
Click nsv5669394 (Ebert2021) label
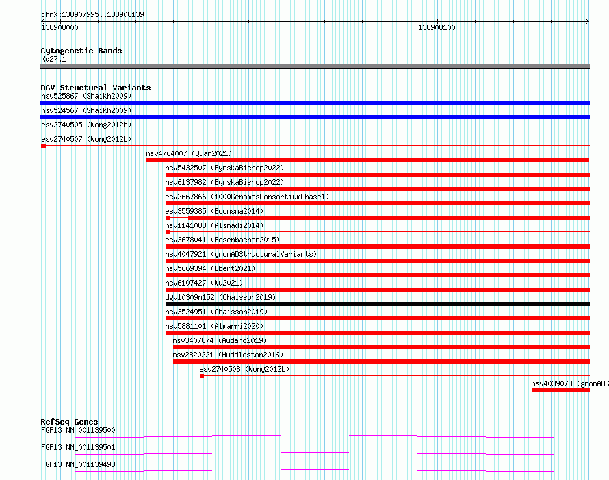[x=210, y=268]
